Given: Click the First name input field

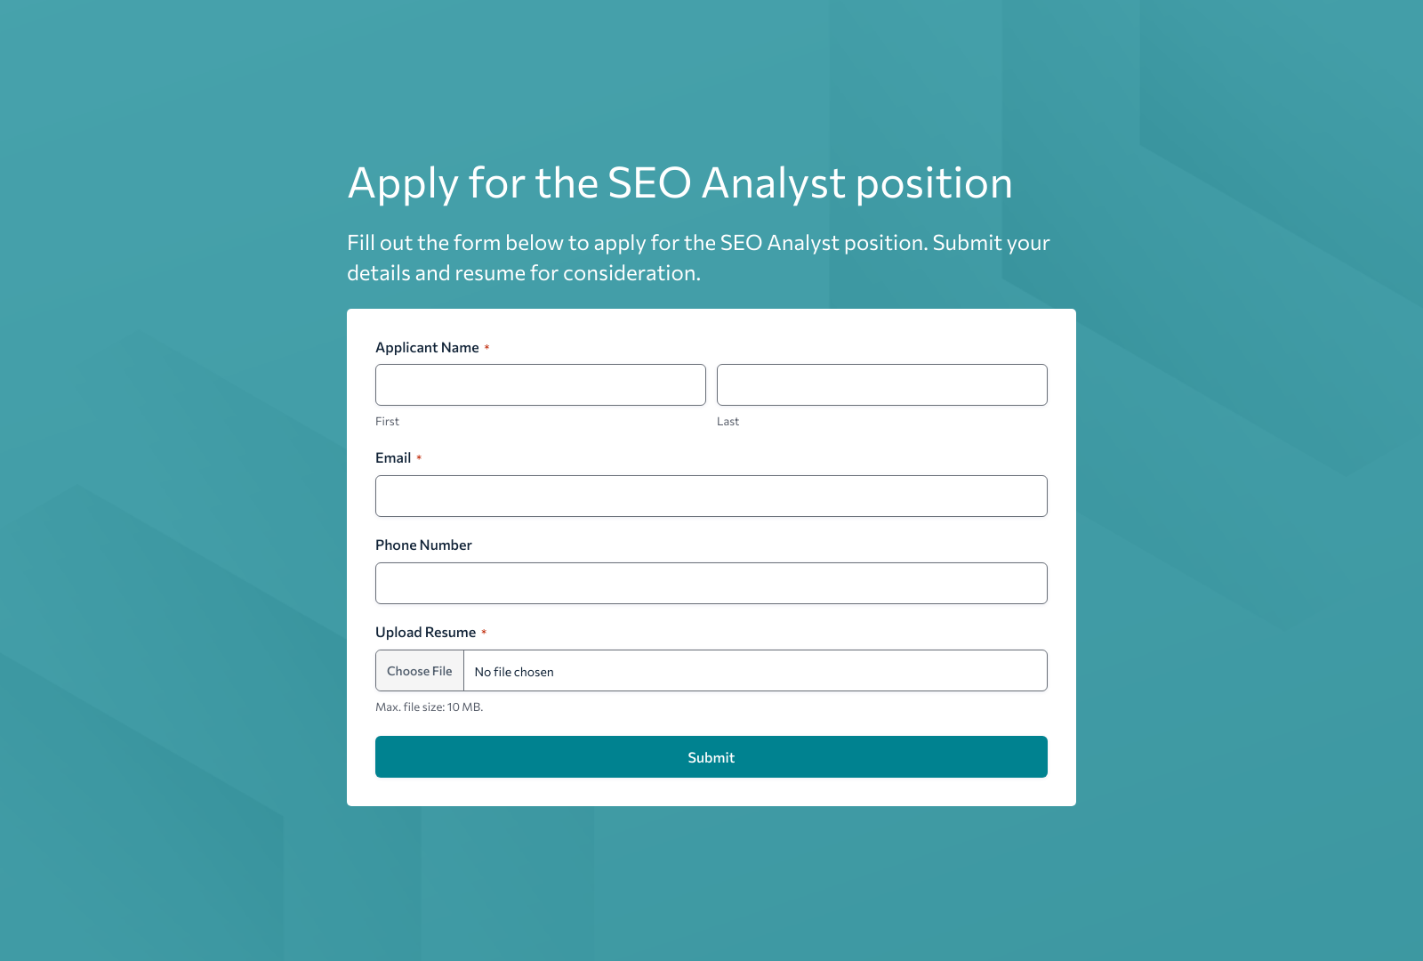Looking at the screenshot, I should pos(540,384).
